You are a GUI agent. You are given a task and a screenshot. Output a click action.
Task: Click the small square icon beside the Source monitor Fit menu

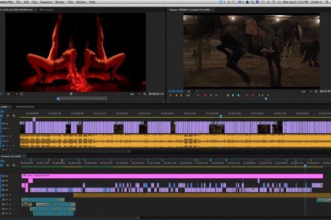point(21,94)
